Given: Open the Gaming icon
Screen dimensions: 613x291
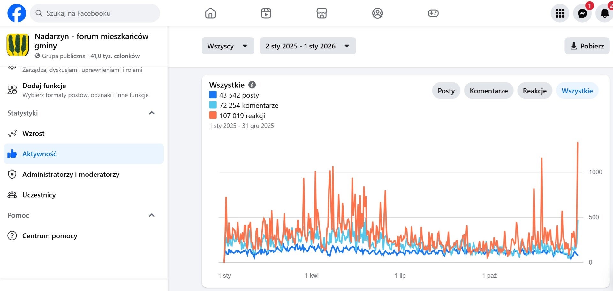Looking at the screenshot, I should pyautogui.click(x=433, y=13).
